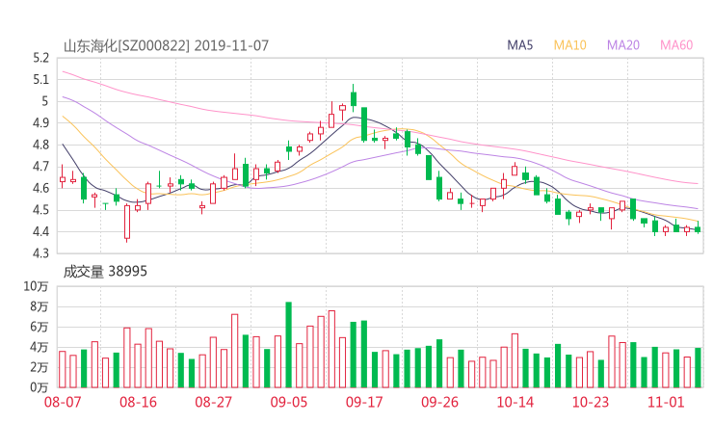Click the 2万 volume axis label

(40, 367)
